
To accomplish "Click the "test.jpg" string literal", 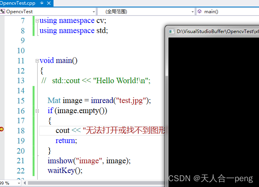I will tap(131, 101).
